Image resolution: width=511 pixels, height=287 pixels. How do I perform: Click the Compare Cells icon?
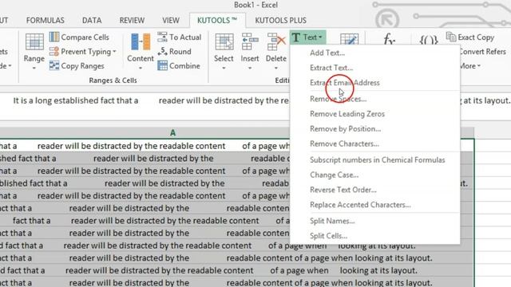(54, 37)
